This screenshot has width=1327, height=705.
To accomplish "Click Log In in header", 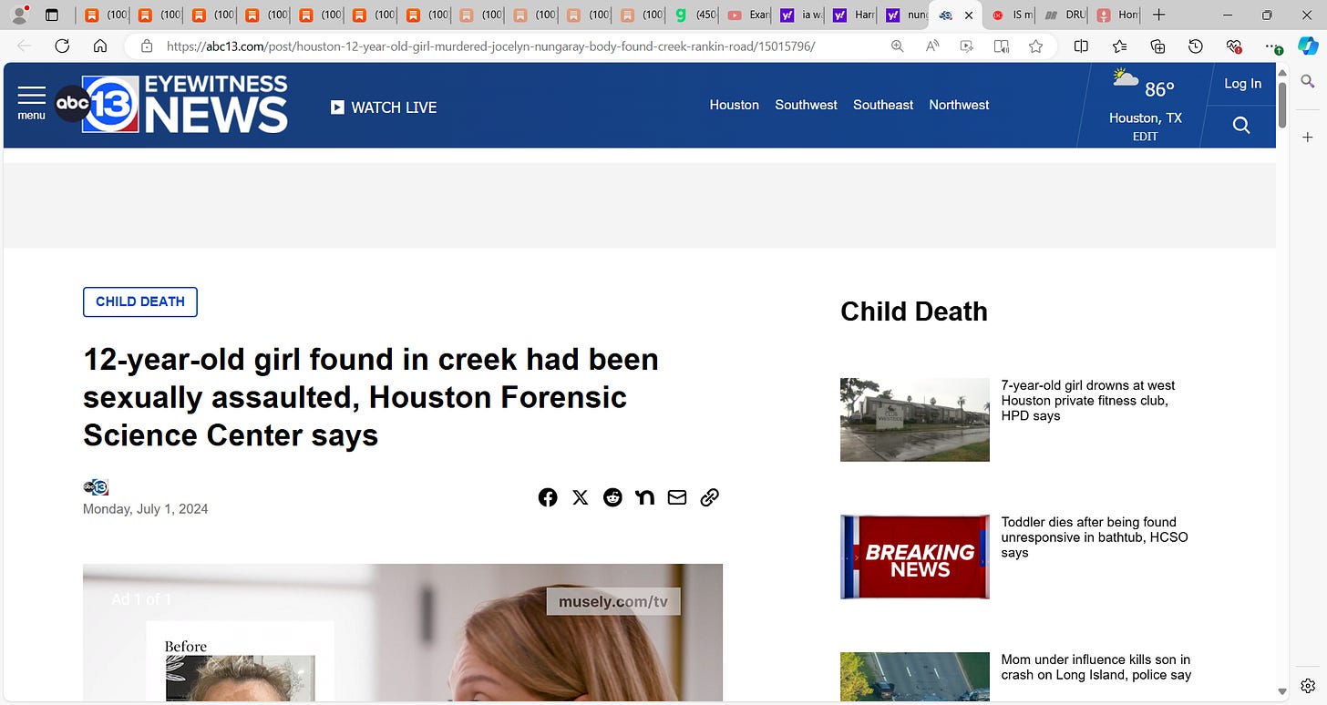I will [x=1242, y=84].
